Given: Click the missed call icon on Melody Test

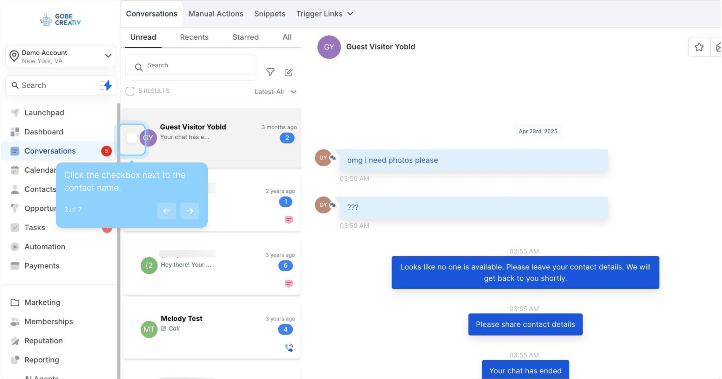Looking at the screenshot, I should (x=289, y=347).
